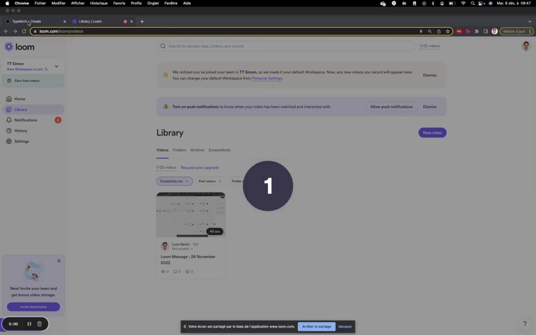Close the Library | Loom tab
536x335 pixels.
(x=131, y=21)
